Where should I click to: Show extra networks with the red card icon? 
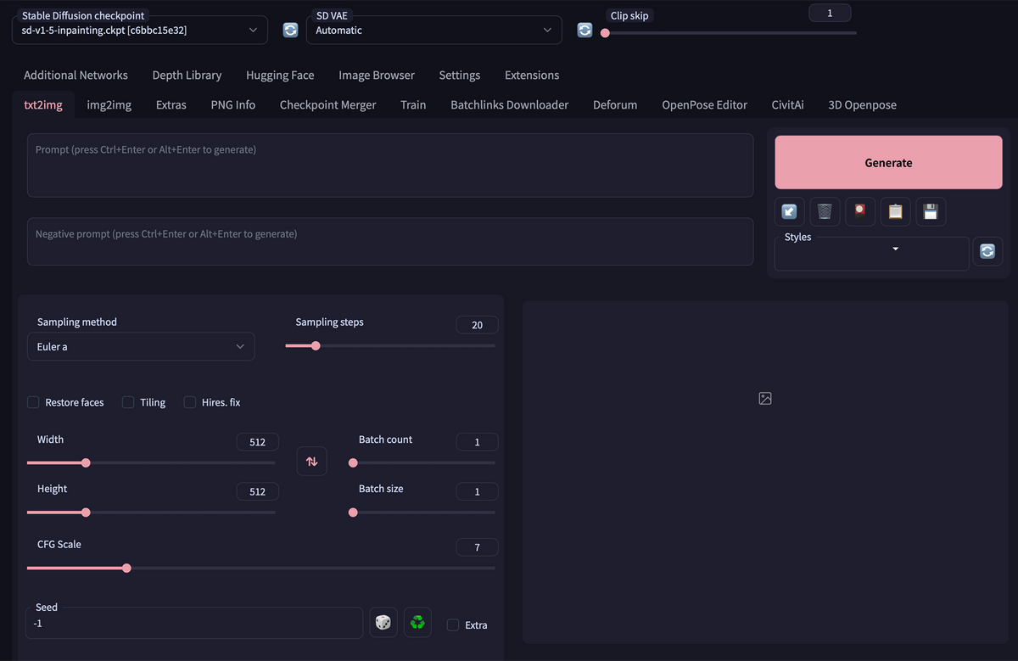coord(860,211)
